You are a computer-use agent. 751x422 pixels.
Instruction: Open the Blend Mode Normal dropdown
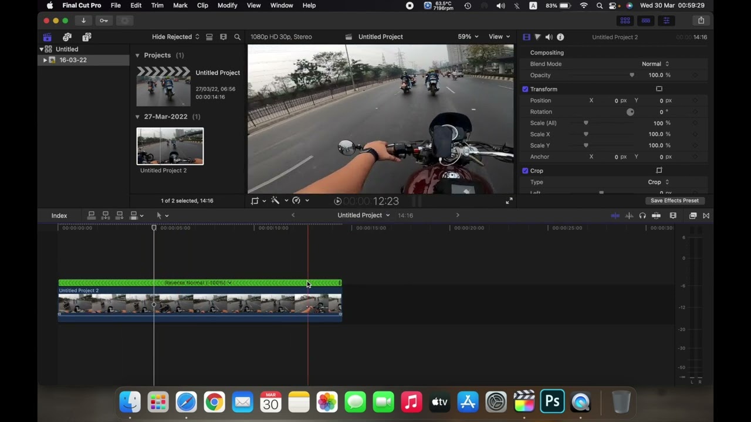click(x=655, y=64)
